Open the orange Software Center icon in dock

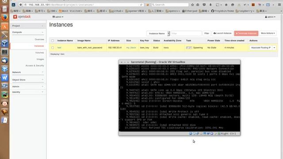5,26
